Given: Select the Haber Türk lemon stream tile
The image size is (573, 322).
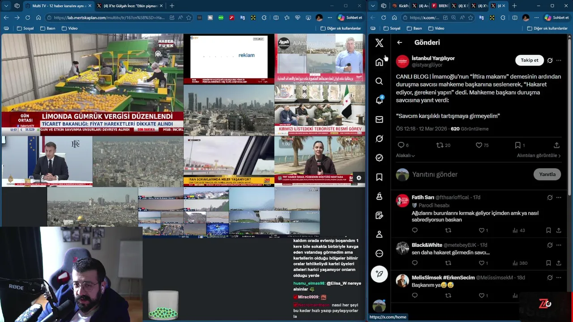Looking at the screenshot, I should (92, 85).
